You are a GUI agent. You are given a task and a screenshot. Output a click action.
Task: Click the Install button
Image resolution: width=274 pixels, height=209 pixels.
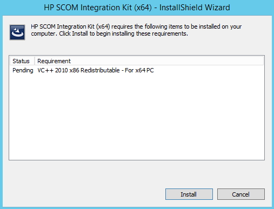tap(189, 194)
